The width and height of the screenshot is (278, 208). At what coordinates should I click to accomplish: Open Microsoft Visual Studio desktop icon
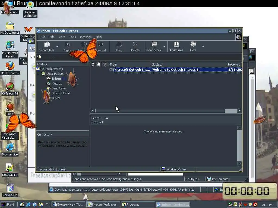(10, 131)
